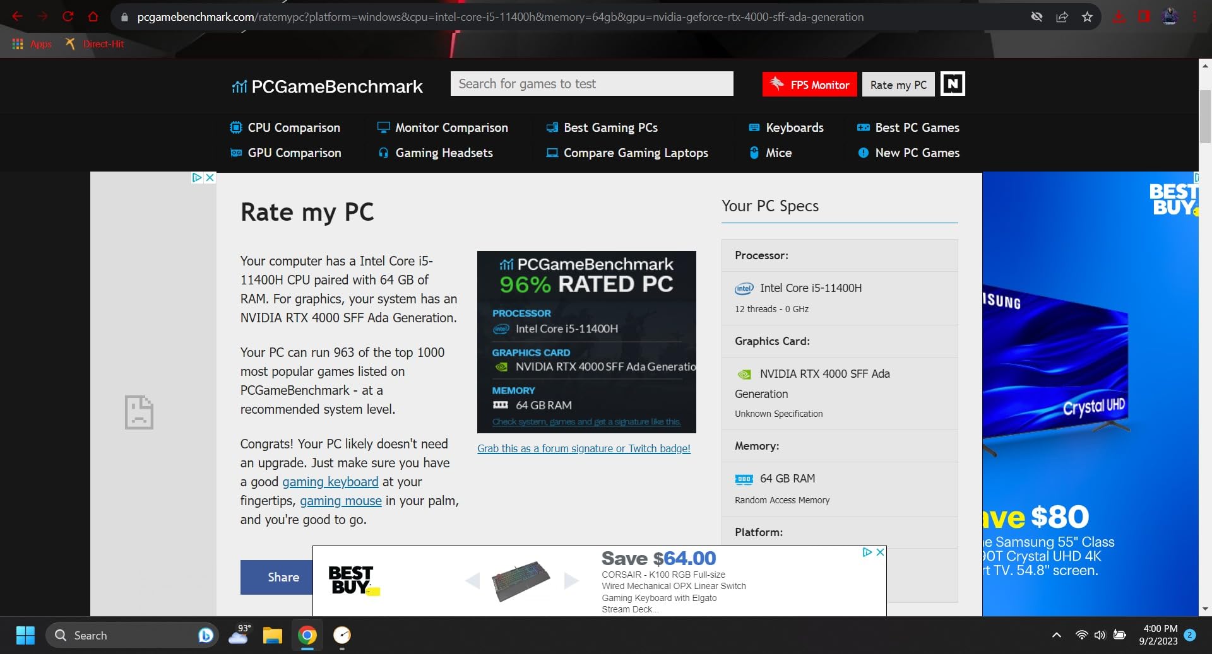
Task: Click AdChoices icon on bottom banner ad
Action: coord(867,552)
